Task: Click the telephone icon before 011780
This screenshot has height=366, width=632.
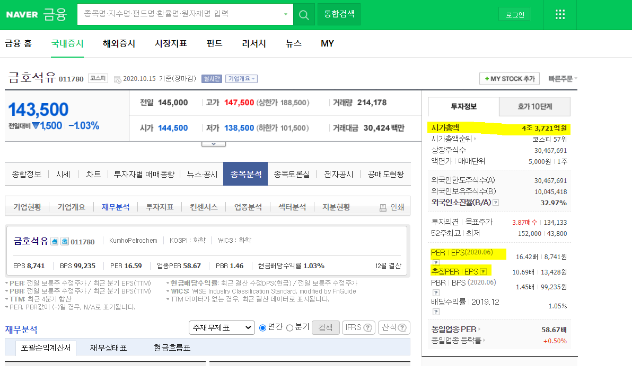Action: 65,241
